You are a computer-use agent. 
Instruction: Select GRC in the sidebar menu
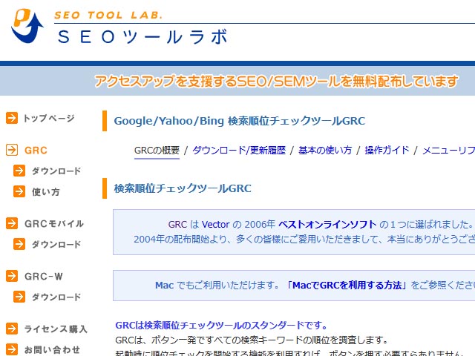click(x=36, y=150)
